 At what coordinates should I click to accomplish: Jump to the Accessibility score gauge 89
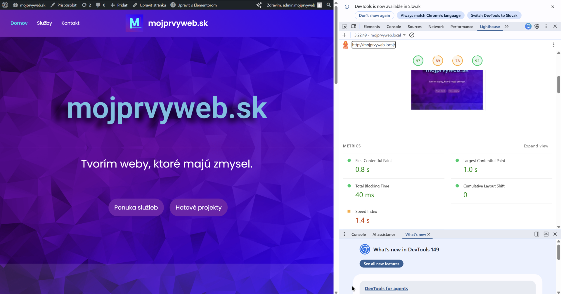[x=438, y=61]
